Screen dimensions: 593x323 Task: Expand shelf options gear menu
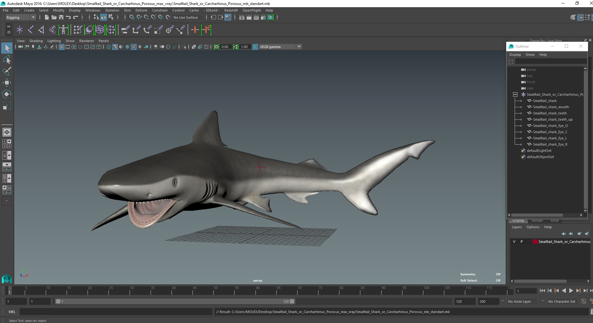8,32
